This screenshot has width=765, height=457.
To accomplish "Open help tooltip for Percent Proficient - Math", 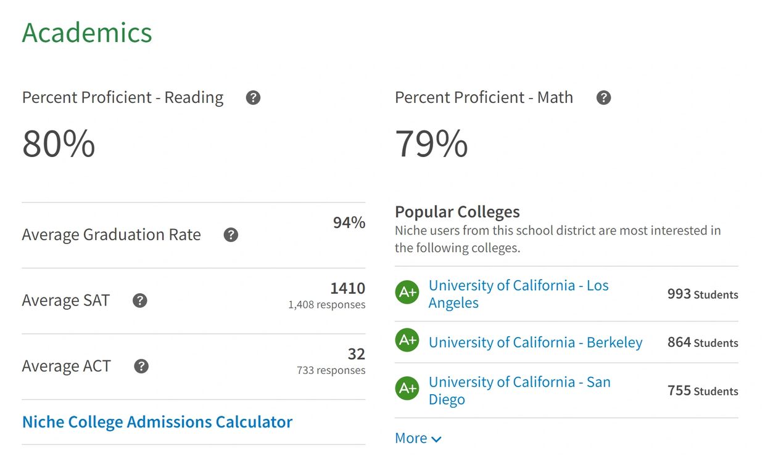I will point(603,98).
